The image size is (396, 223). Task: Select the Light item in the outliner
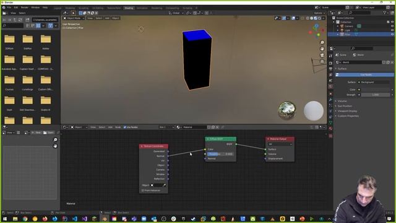(x=348, y=30)
